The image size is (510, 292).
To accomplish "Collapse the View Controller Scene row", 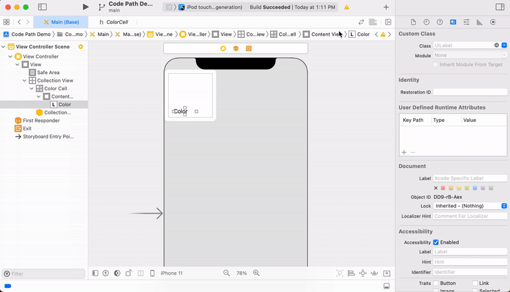I will click(3, 47).
